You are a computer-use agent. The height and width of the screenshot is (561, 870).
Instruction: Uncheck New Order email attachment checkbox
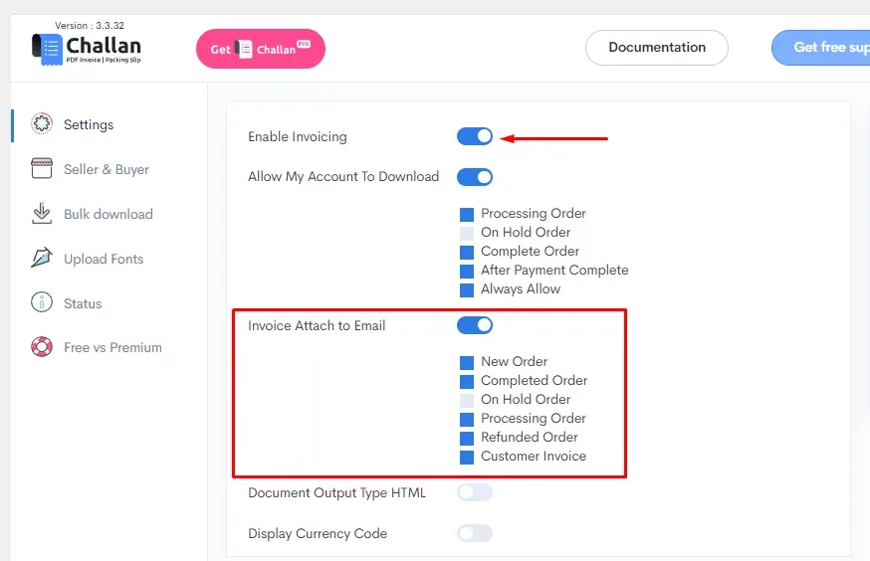click(x=467, y=362)
